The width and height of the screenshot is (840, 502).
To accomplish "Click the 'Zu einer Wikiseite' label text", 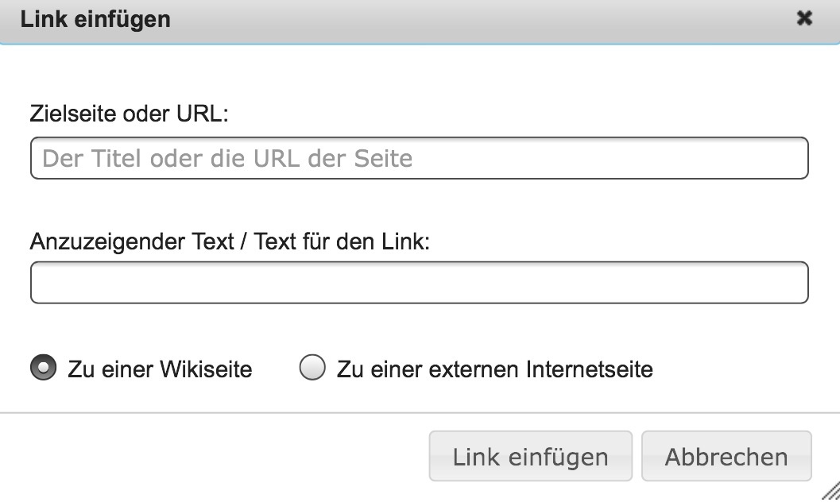I will [160, 369].
